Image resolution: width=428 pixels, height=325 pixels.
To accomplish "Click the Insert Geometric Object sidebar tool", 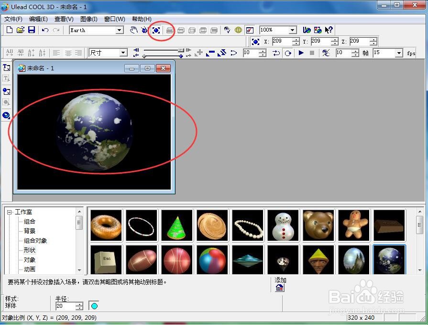I will pyautogui.click(x=6, y=115).
